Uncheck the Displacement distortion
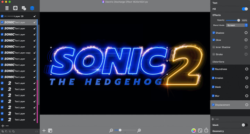Screen dimensions: 250x134 [x=213, y=105]
